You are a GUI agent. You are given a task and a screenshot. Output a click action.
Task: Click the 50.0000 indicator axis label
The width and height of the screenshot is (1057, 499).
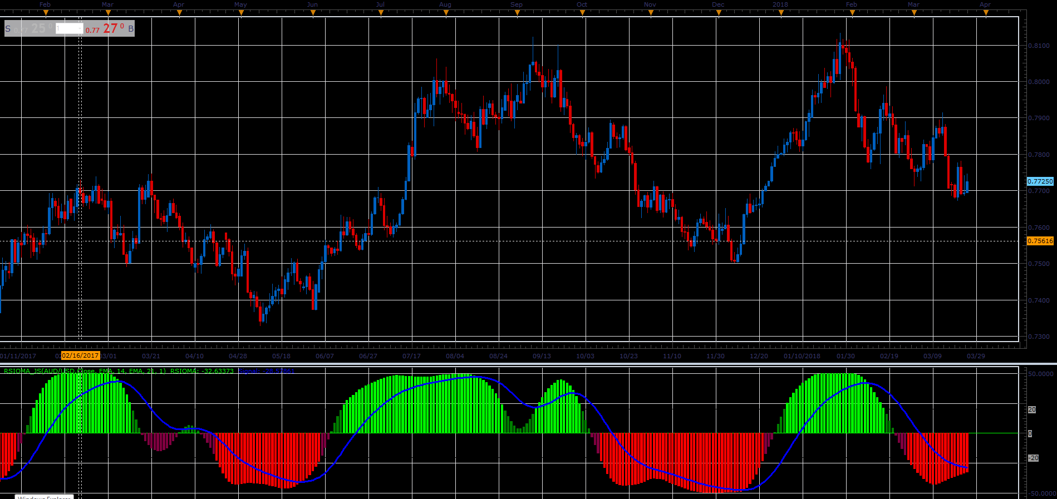click(x=1040, y=374)
